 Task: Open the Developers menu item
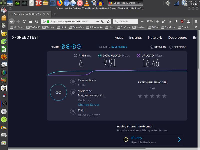click(x=177, y=38)
